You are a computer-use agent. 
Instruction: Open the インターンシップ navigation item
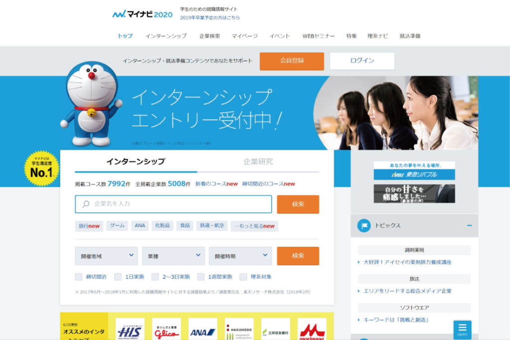(166, 36)
